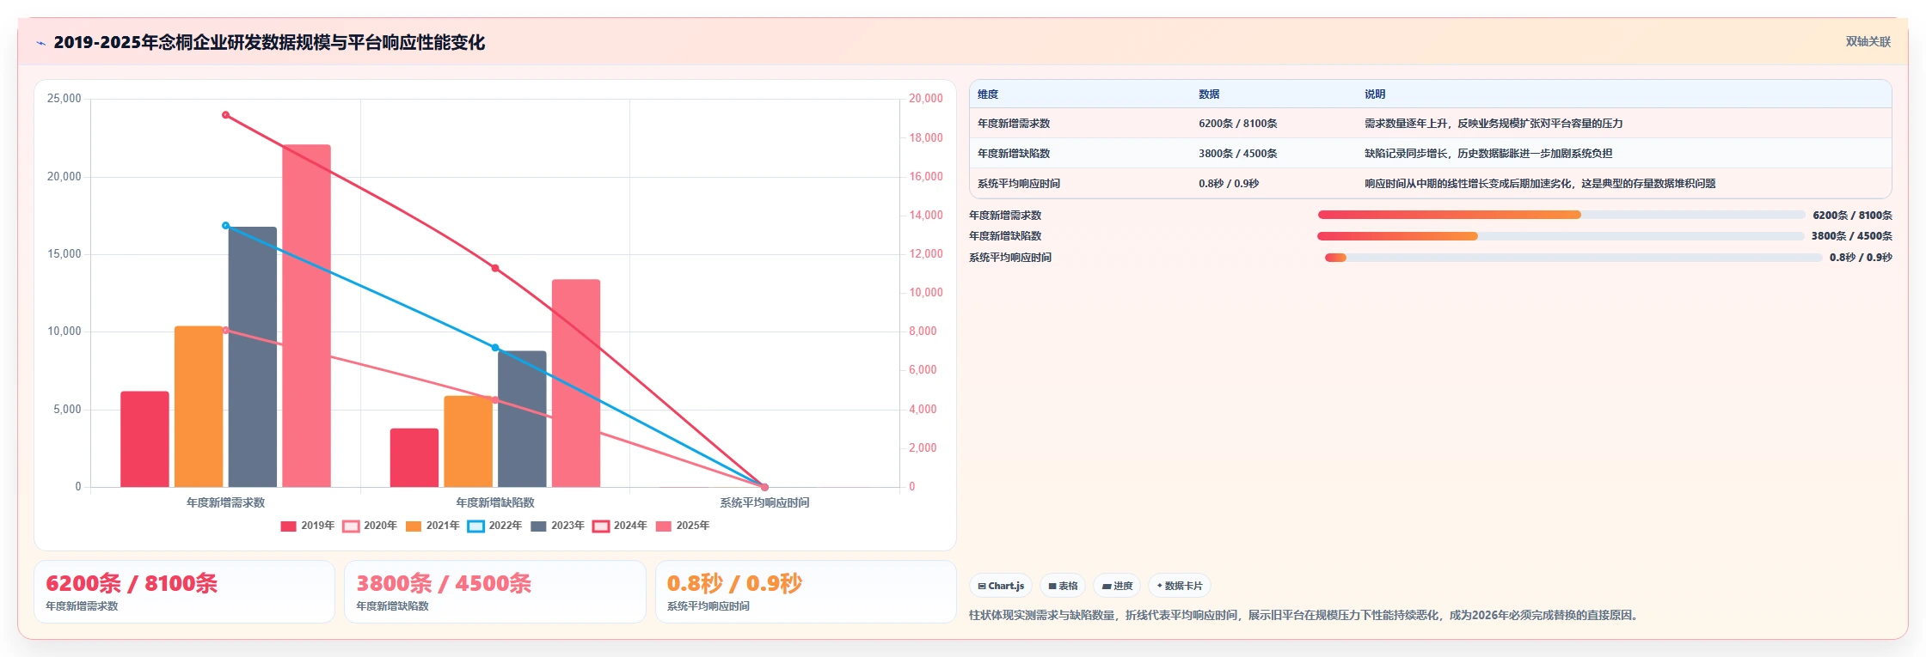Toggle the 2019年 legend series

pyautogui.click(x=307, y=526)
